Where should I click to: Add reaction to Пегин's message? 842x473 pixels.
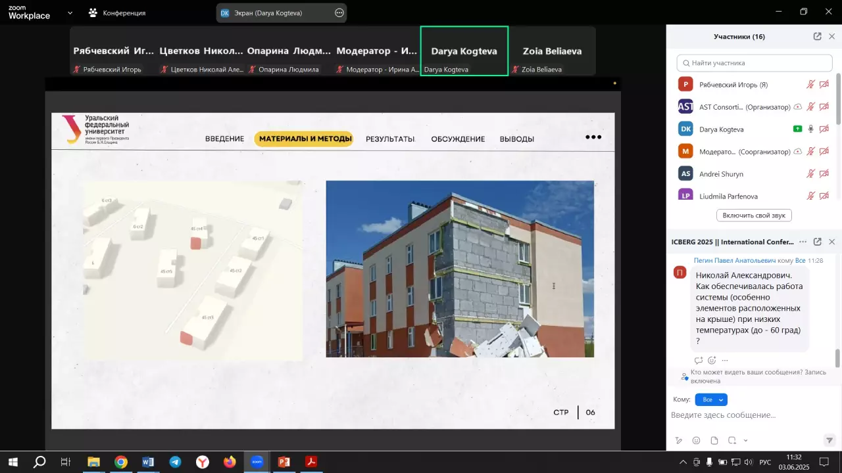[x=712, y=360]
